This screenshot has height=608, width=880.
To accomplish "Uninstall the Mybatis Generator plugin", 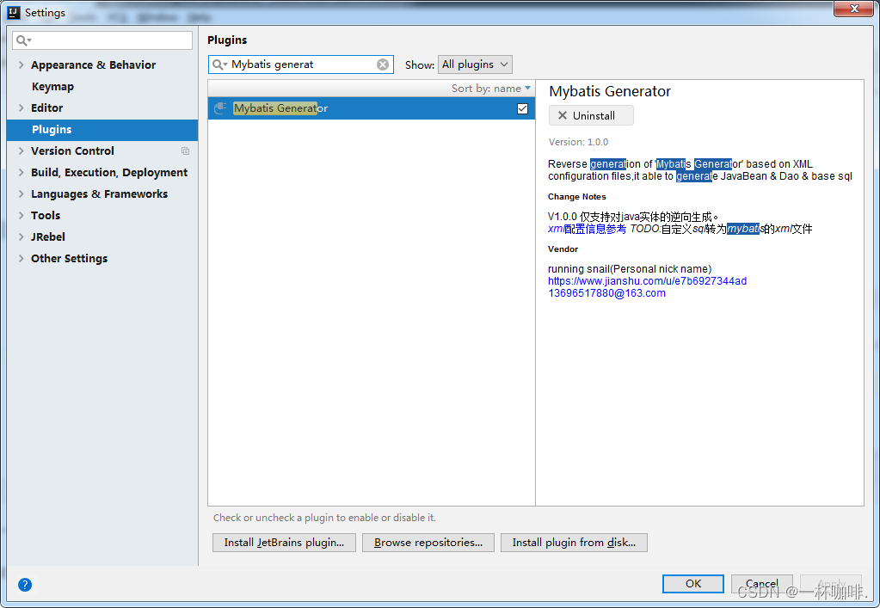I will [x=591, y=115].
